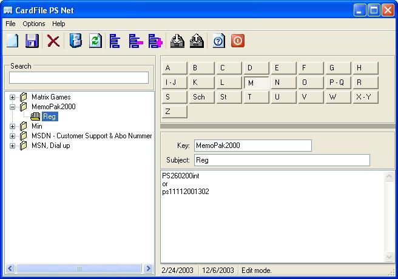Click the Min folder icon

(x=24, y=126)
